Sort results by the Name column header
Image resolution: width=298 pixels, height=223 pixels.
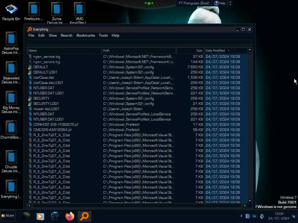(x=64, y=51)
